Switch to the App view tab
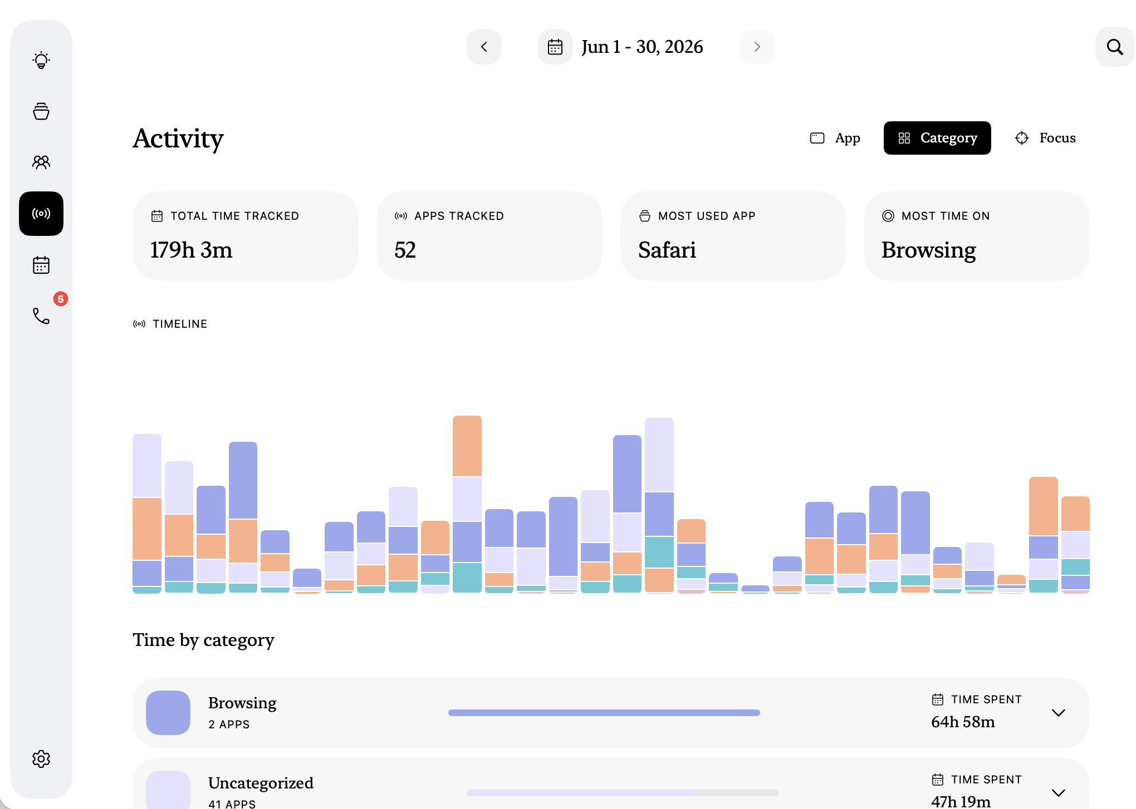 coord(835,138)
